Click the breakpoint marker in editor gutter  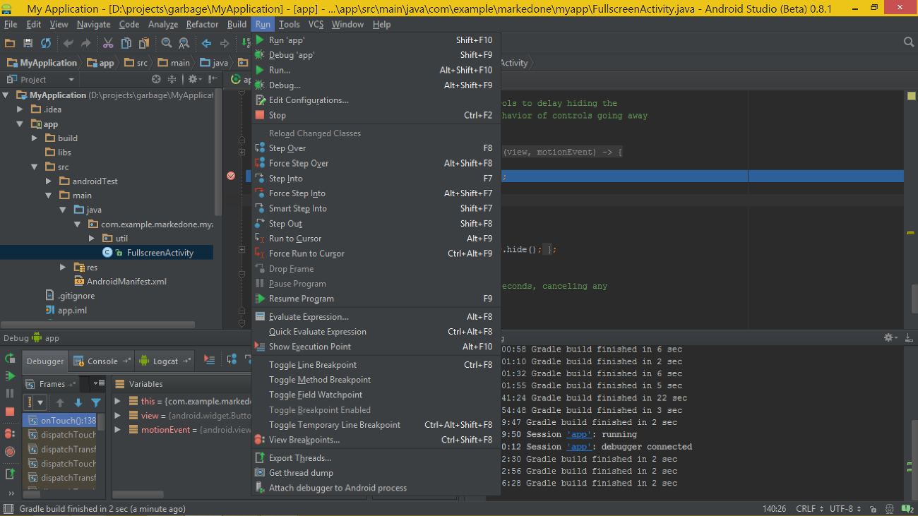[x=231, y=176]
